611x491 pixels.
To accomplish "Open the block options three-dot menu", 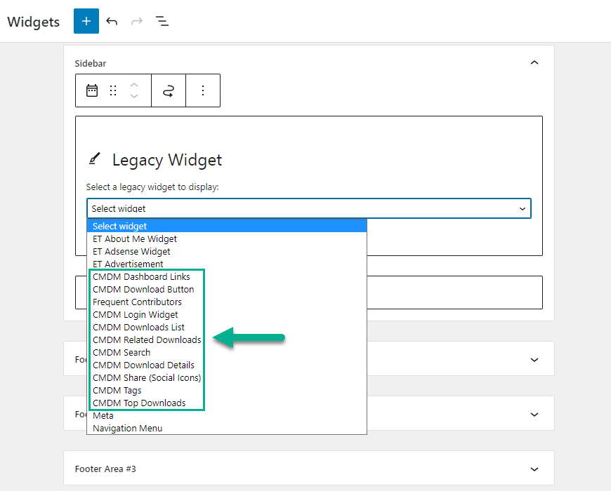I will [x=203, y=90].
